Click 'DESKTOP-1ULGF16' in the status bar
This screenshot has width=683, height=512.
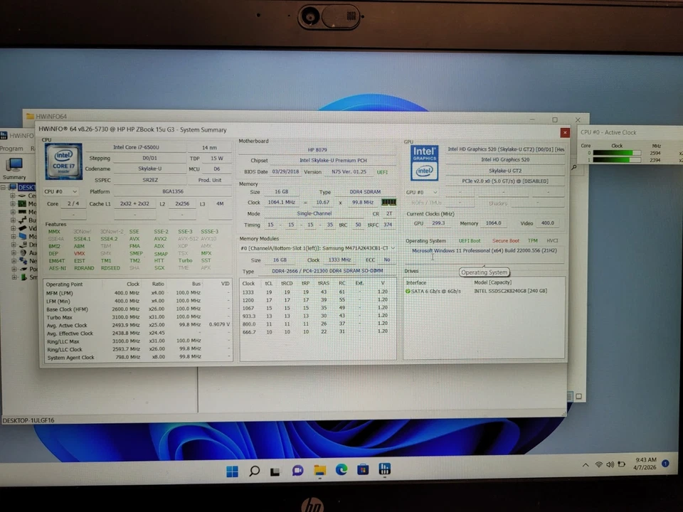point(28,420)
